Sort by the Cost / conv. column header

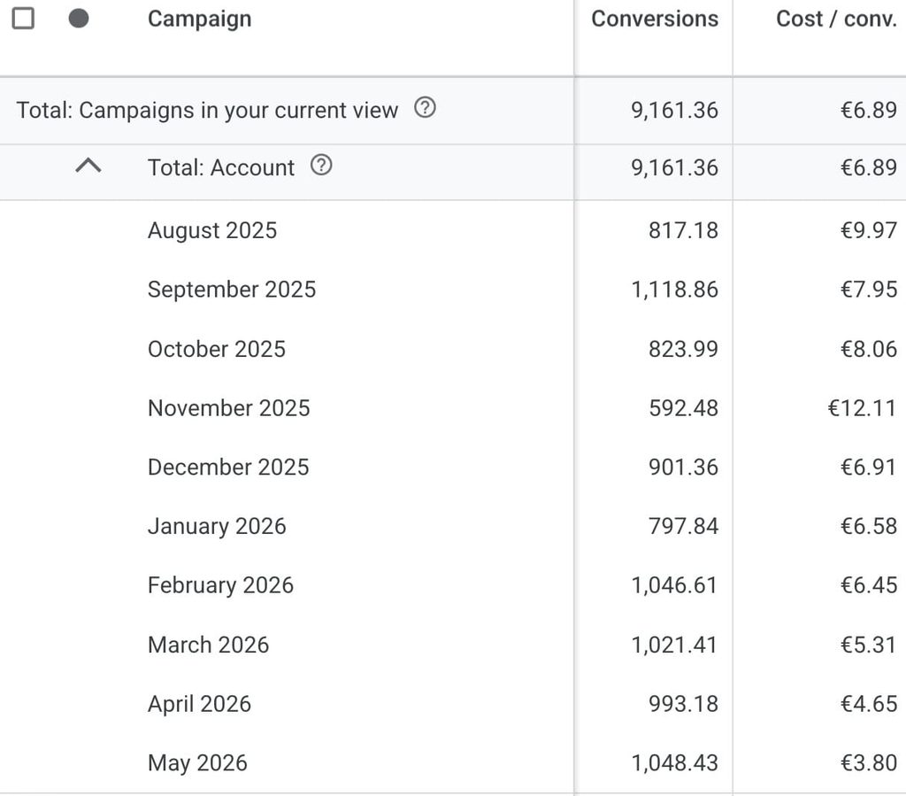[x=837, y=19]
